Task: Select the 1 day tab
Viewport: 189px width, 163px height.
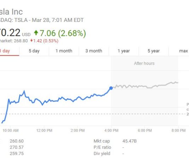Action: (10, 51)
